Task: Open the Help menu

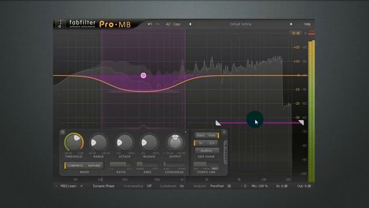Action: click(307, 24)
